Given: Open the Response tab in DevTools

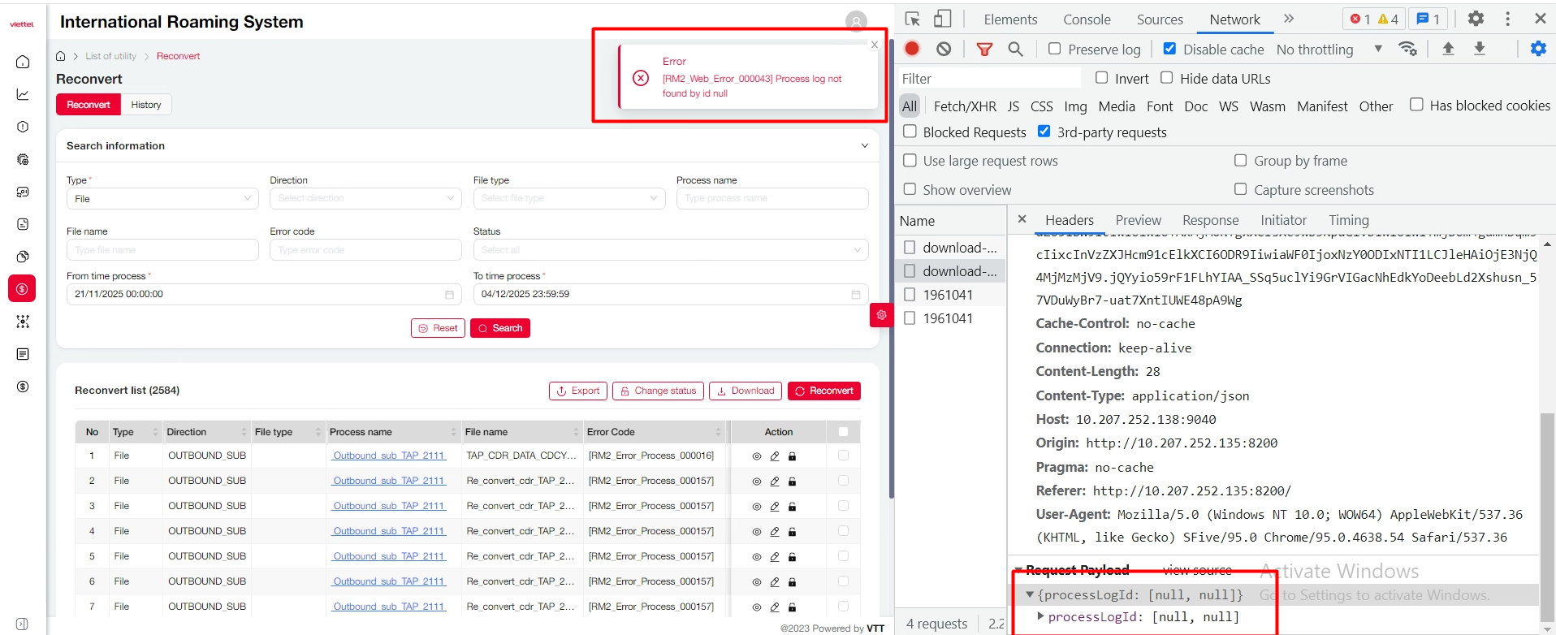Looking at the screenshot, I should [1210, 220].
